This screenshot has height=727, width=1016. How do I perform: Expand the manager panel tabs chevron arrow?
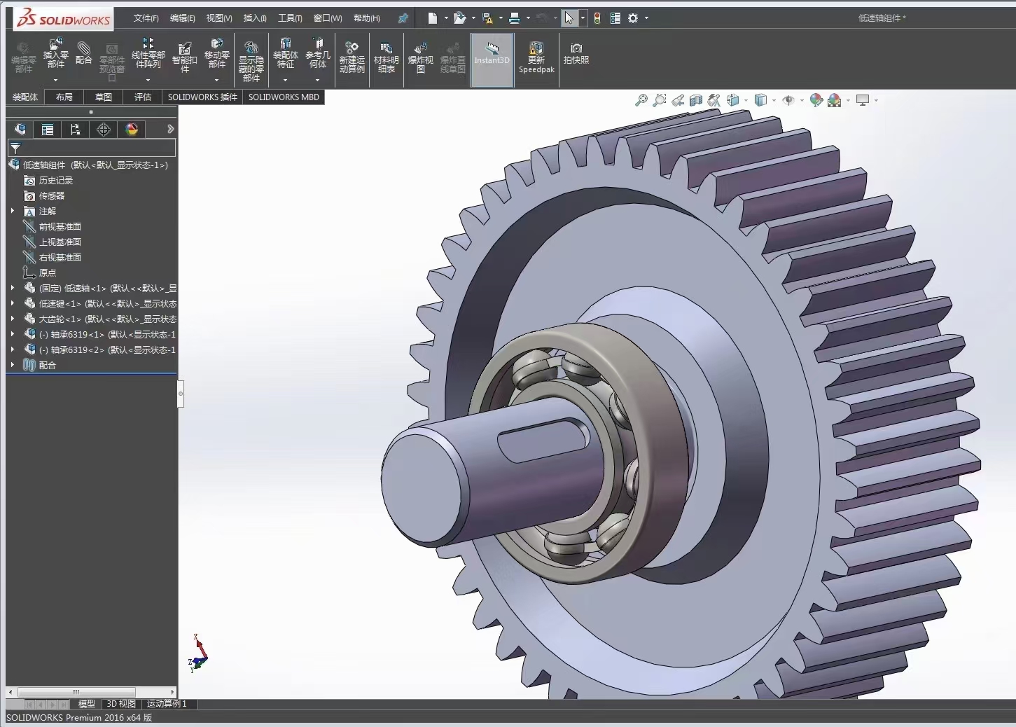coord(170,129)
